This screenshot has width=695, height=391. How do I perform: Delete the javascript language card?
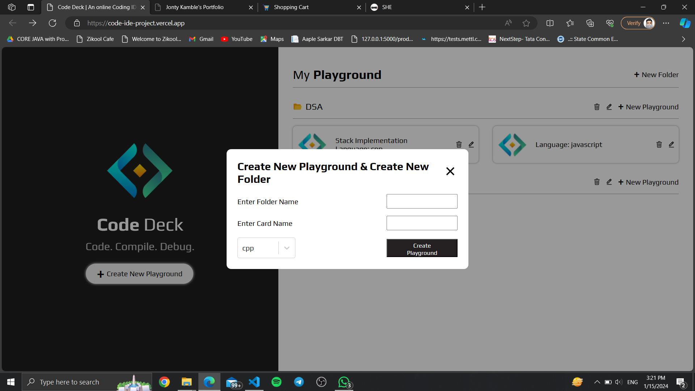click(x=659, y=144)
